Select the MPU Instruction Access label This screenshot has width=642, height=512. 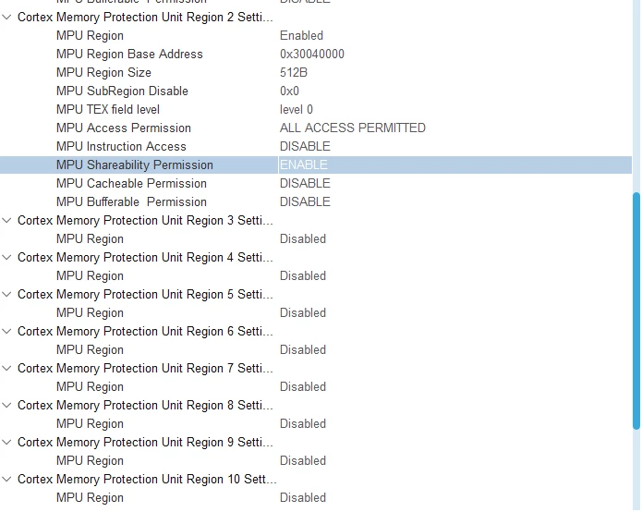(121, 146)
